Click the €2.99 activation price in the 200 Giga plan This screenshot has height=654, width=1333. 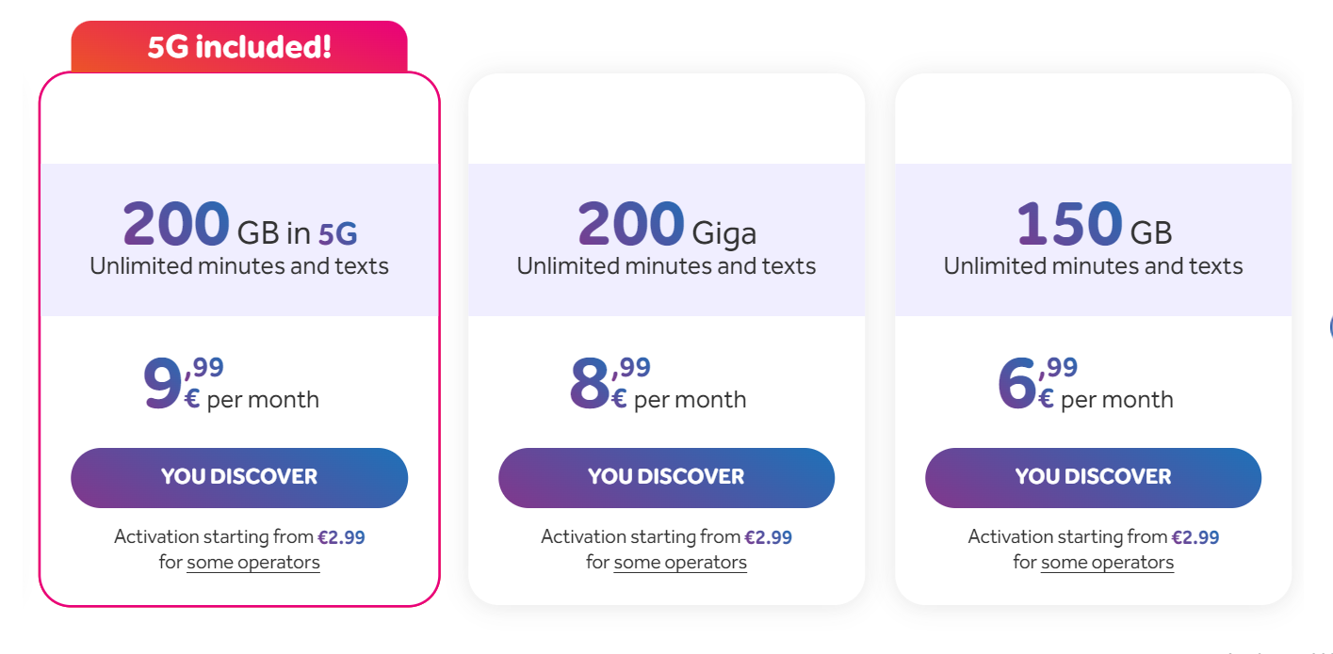[768, 537]
